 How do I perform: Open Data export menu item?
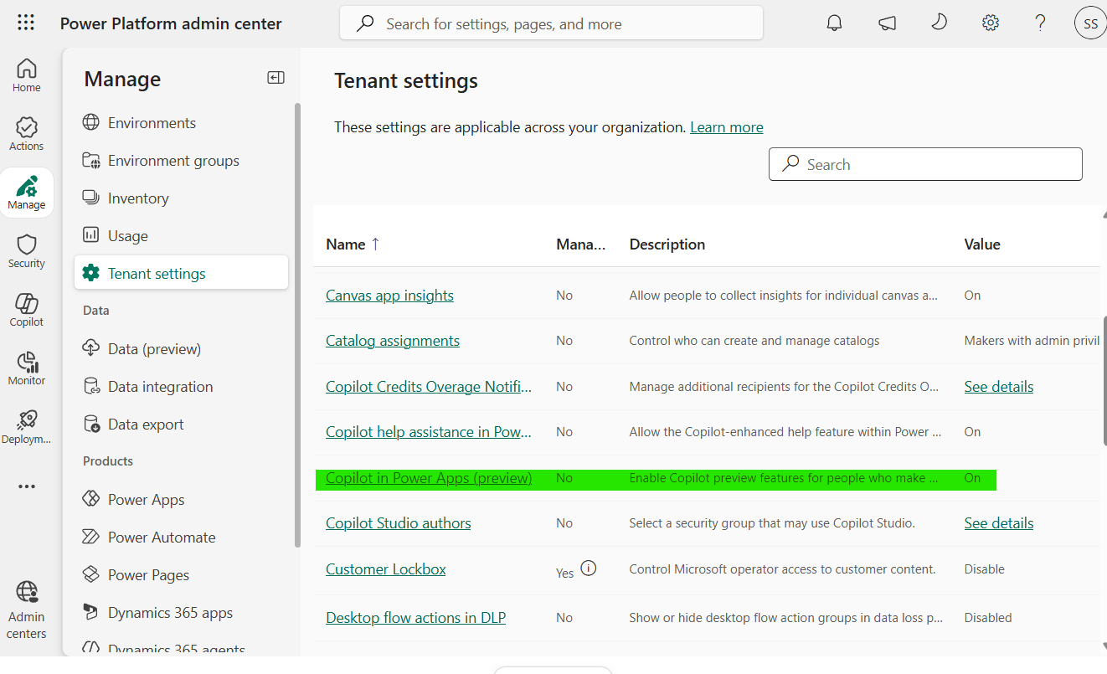pyautogui.click(x=134, y=424)
